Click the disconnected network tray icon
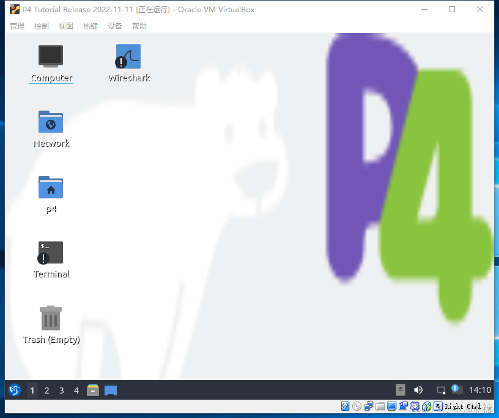 tap(441, 391)
